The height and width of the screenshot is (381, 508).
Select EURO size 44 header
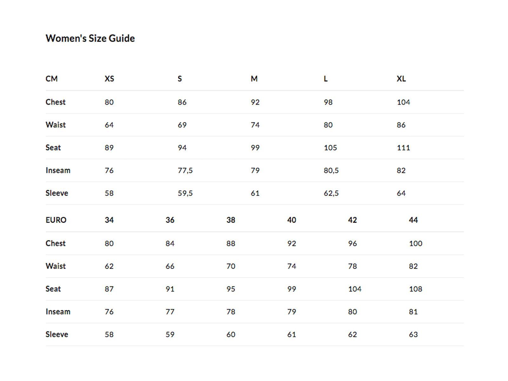click(x=413, y=220)
